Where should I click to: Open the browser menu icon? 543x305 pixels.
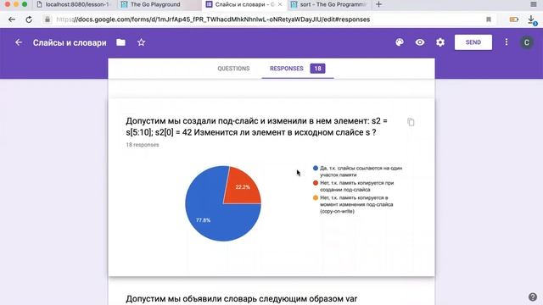coord(534,4)
